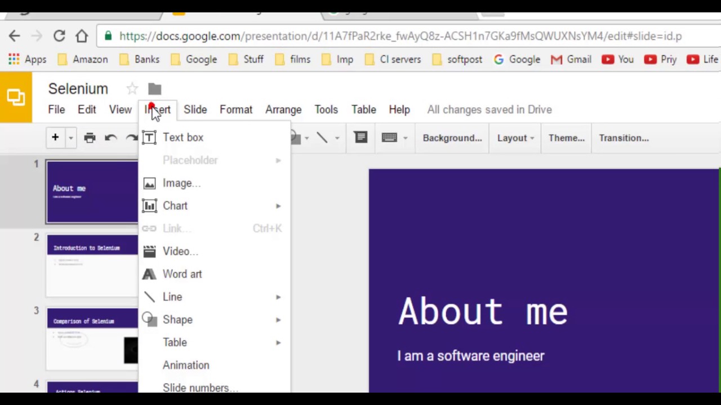Open Background settings
The image size is (721, 405).
pos(452,138)
